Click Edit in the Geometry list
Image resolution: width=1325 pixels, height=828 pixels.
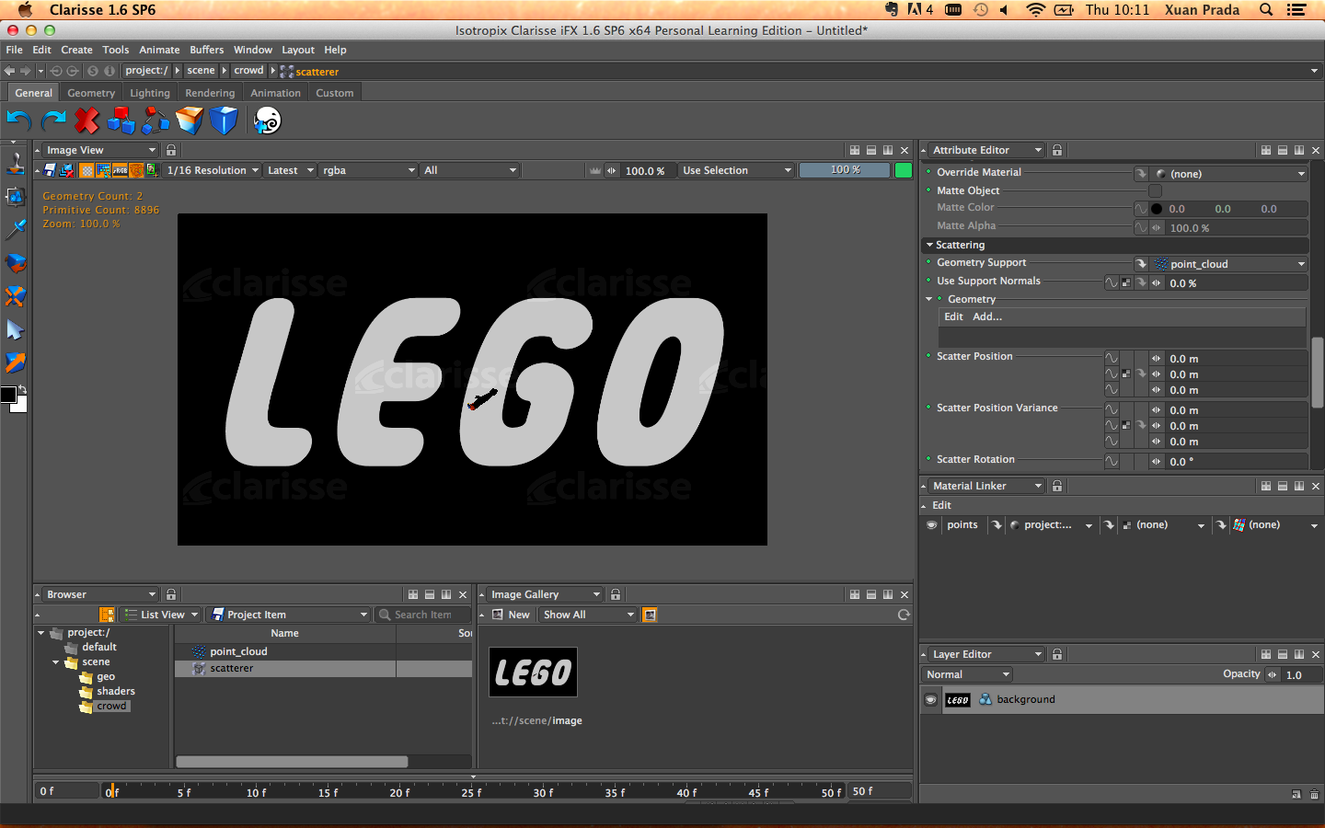click(x=953, y=316)
